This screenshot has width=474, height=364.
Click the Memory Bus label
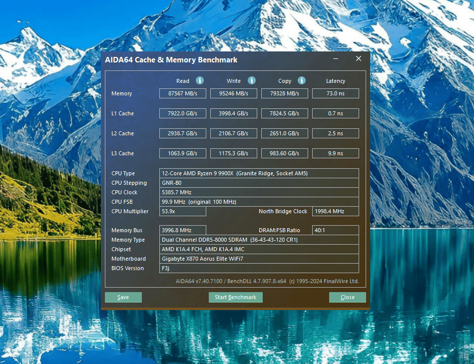[x=127, y=230]
